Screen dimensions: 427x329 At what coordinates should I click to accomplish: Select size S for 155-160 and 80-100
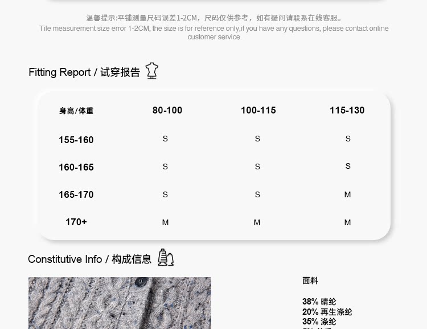[x=165, y=139]
